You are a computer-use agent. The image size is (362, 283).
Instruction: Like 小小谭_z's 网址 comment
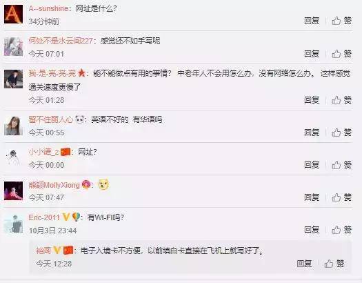coord(342,165)
